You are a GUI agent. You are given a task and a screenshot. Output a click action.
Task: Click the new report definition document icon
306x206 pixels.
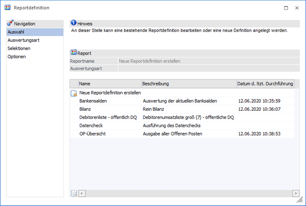(74, 93)
